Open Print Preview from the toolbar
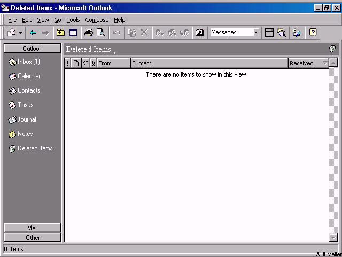 tap(100, 33)
